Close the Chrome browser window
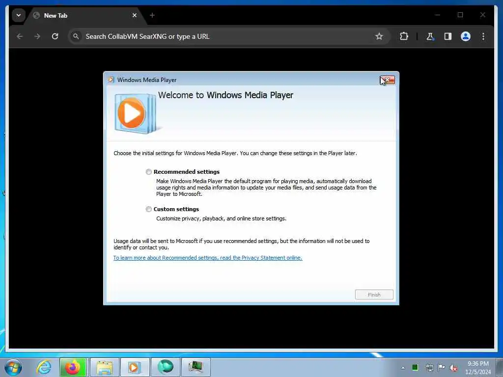The height and width of the screenshot is (377, 503). pos(482,15)
